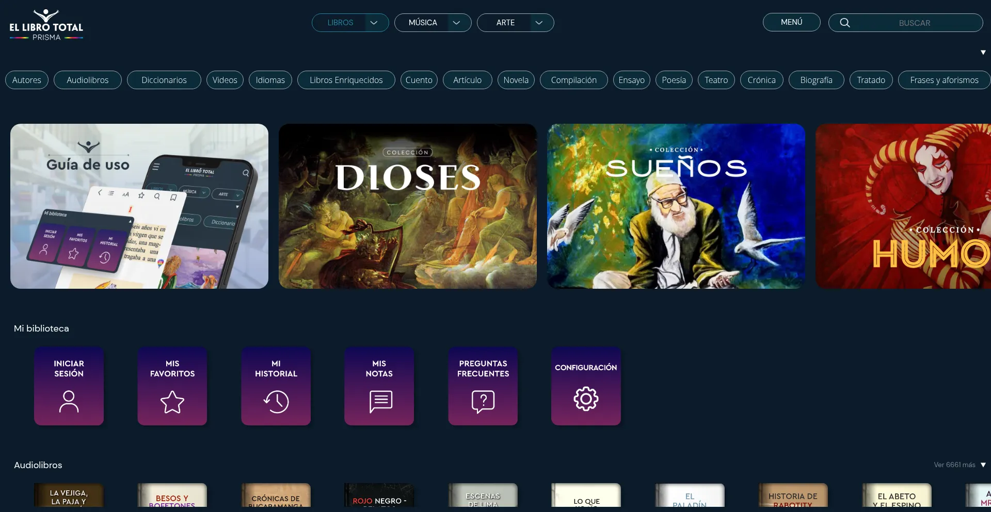Filter by Audiolibros category chip

point(88,80)
